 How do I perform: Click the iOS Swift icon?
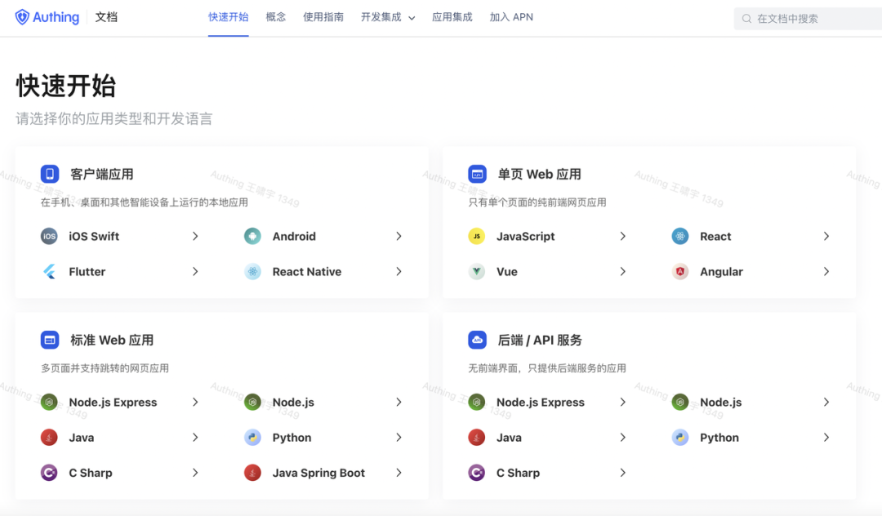pos(49,236)
